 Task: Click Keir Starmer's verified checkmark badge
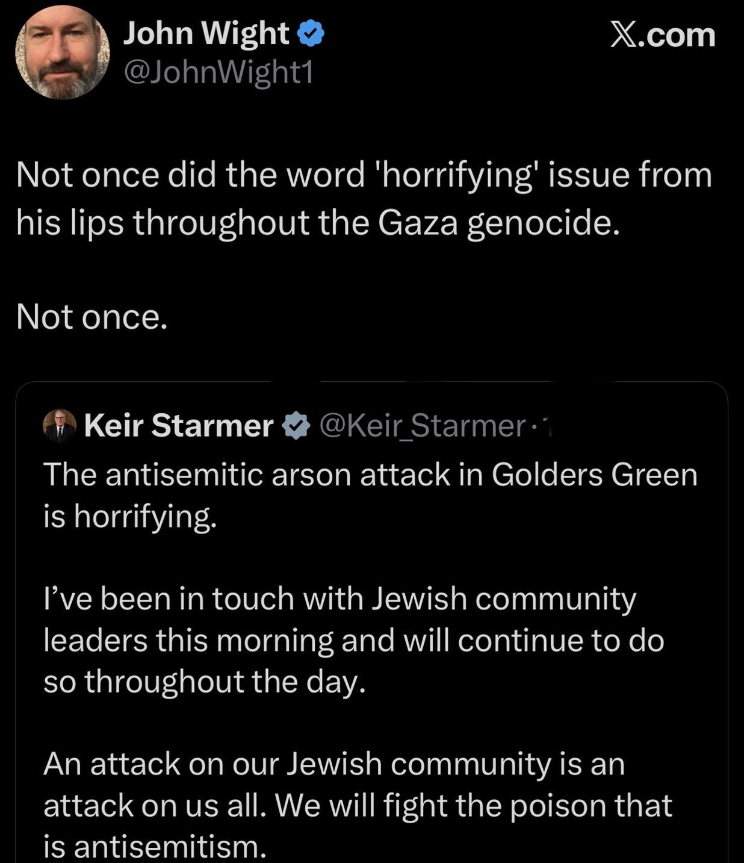click(x=296, y=426)
